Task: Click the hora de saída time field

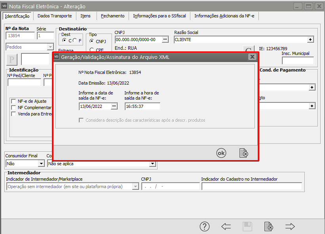Action: pyautogui.click(x=142, y=106)
